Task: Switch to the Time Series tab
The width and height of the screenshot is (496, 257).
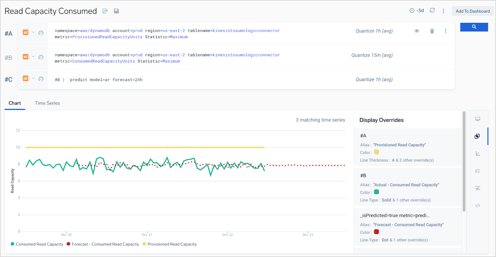Action: 47,103
